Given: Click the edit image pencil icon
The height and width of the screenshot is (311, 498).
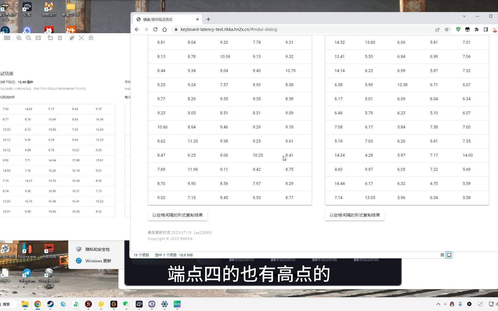Looking at the screenshot, I should pyautogui.click(x=60, y=38).
